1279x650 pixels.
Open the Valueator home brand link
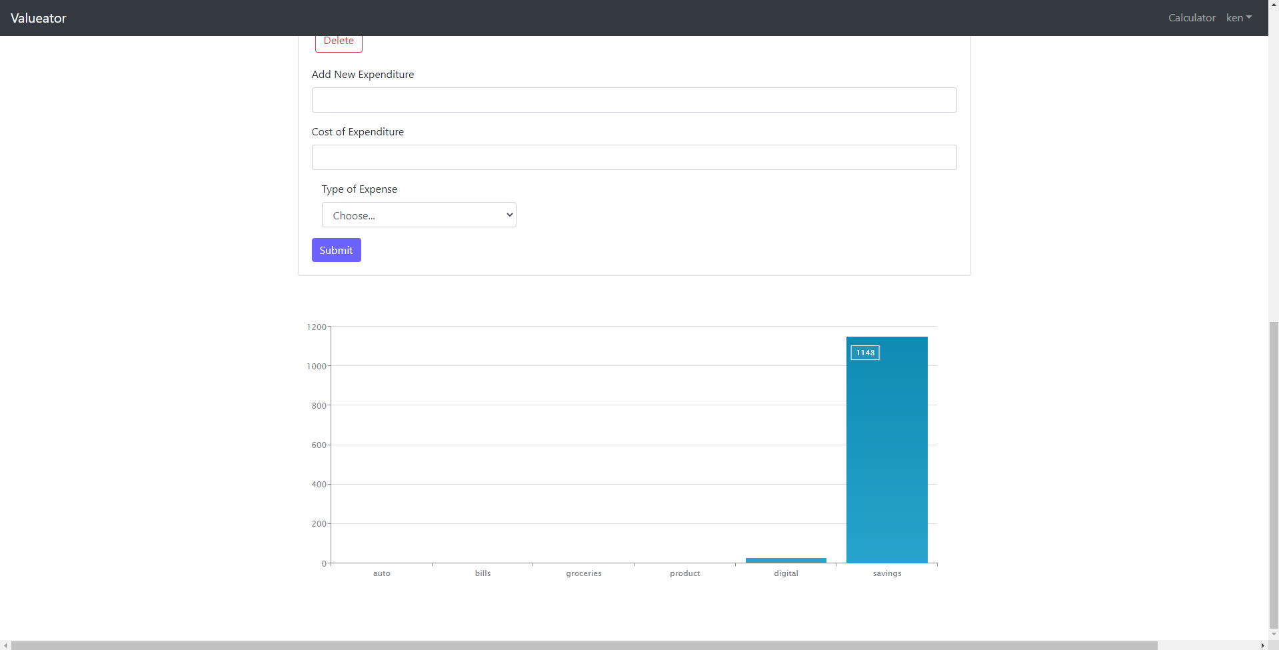click(x=39, y=18)
